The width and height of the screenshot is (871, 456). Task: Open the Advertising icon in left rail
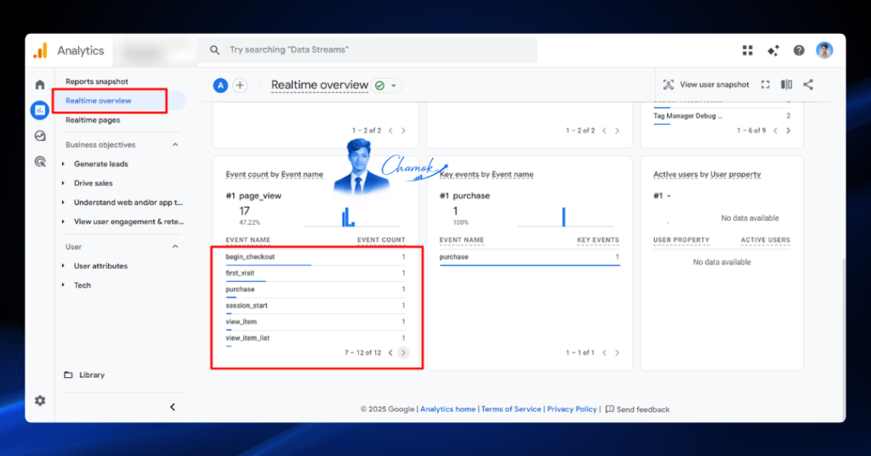(40, 161)
